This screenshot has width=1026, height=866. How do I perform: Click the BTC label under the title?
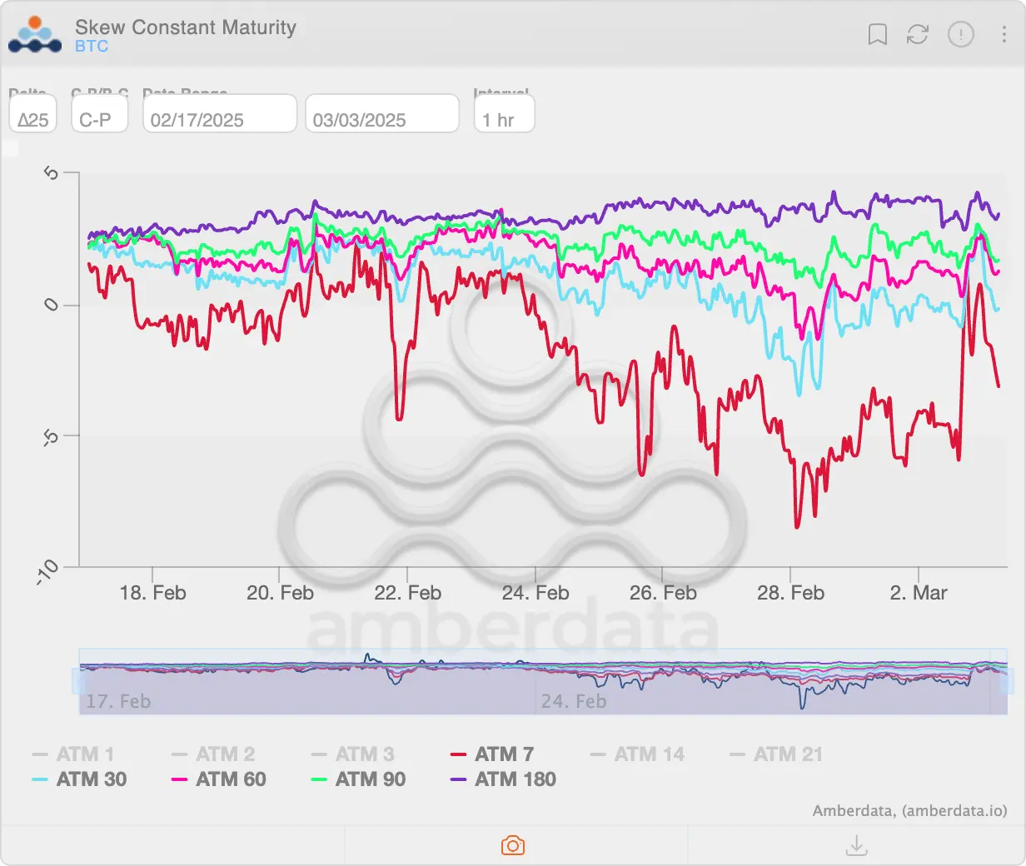coord(92,47)
